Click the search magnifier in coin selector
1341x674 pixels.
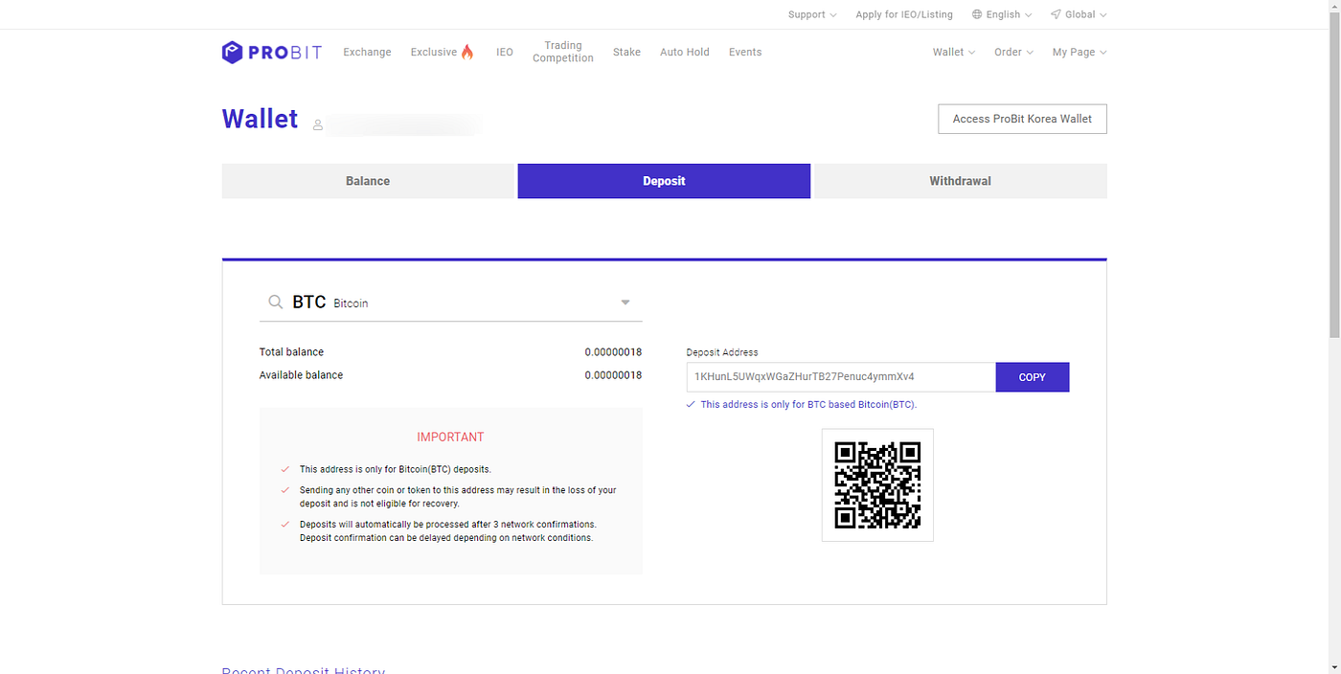(x=275, y=302)
